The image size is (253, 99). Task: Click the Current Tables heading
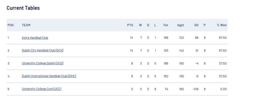[23, 8]
